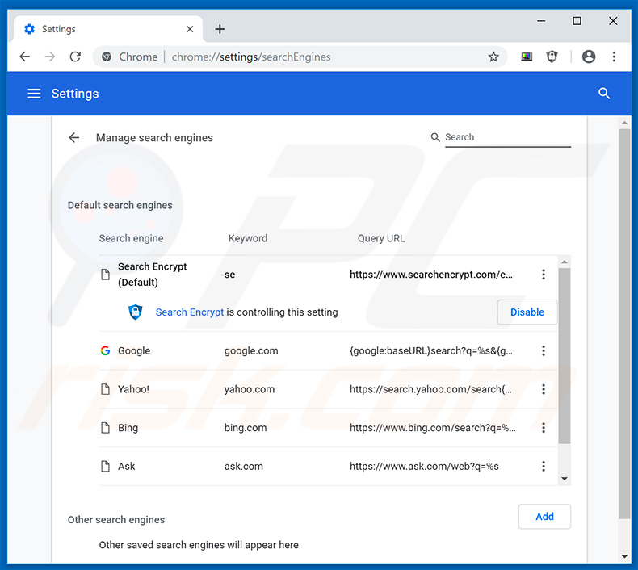Click the Google logo icon in list

tap(105, 350)
